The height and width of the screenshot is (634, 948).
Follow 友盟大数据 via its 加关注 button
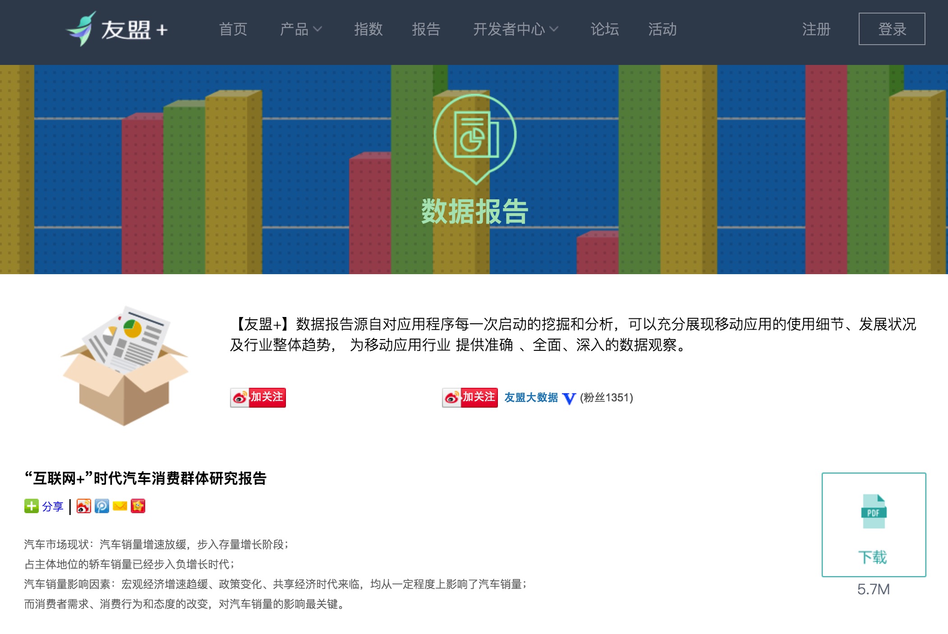click(469, 397)
